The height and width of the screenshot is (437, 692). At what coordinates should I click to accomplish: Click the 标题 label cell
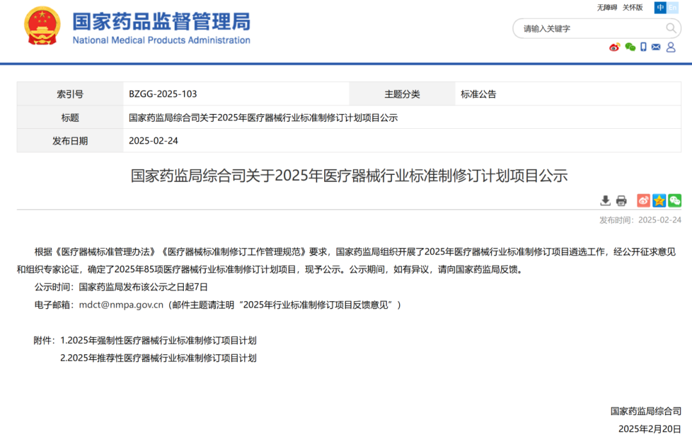pos(70,117)
